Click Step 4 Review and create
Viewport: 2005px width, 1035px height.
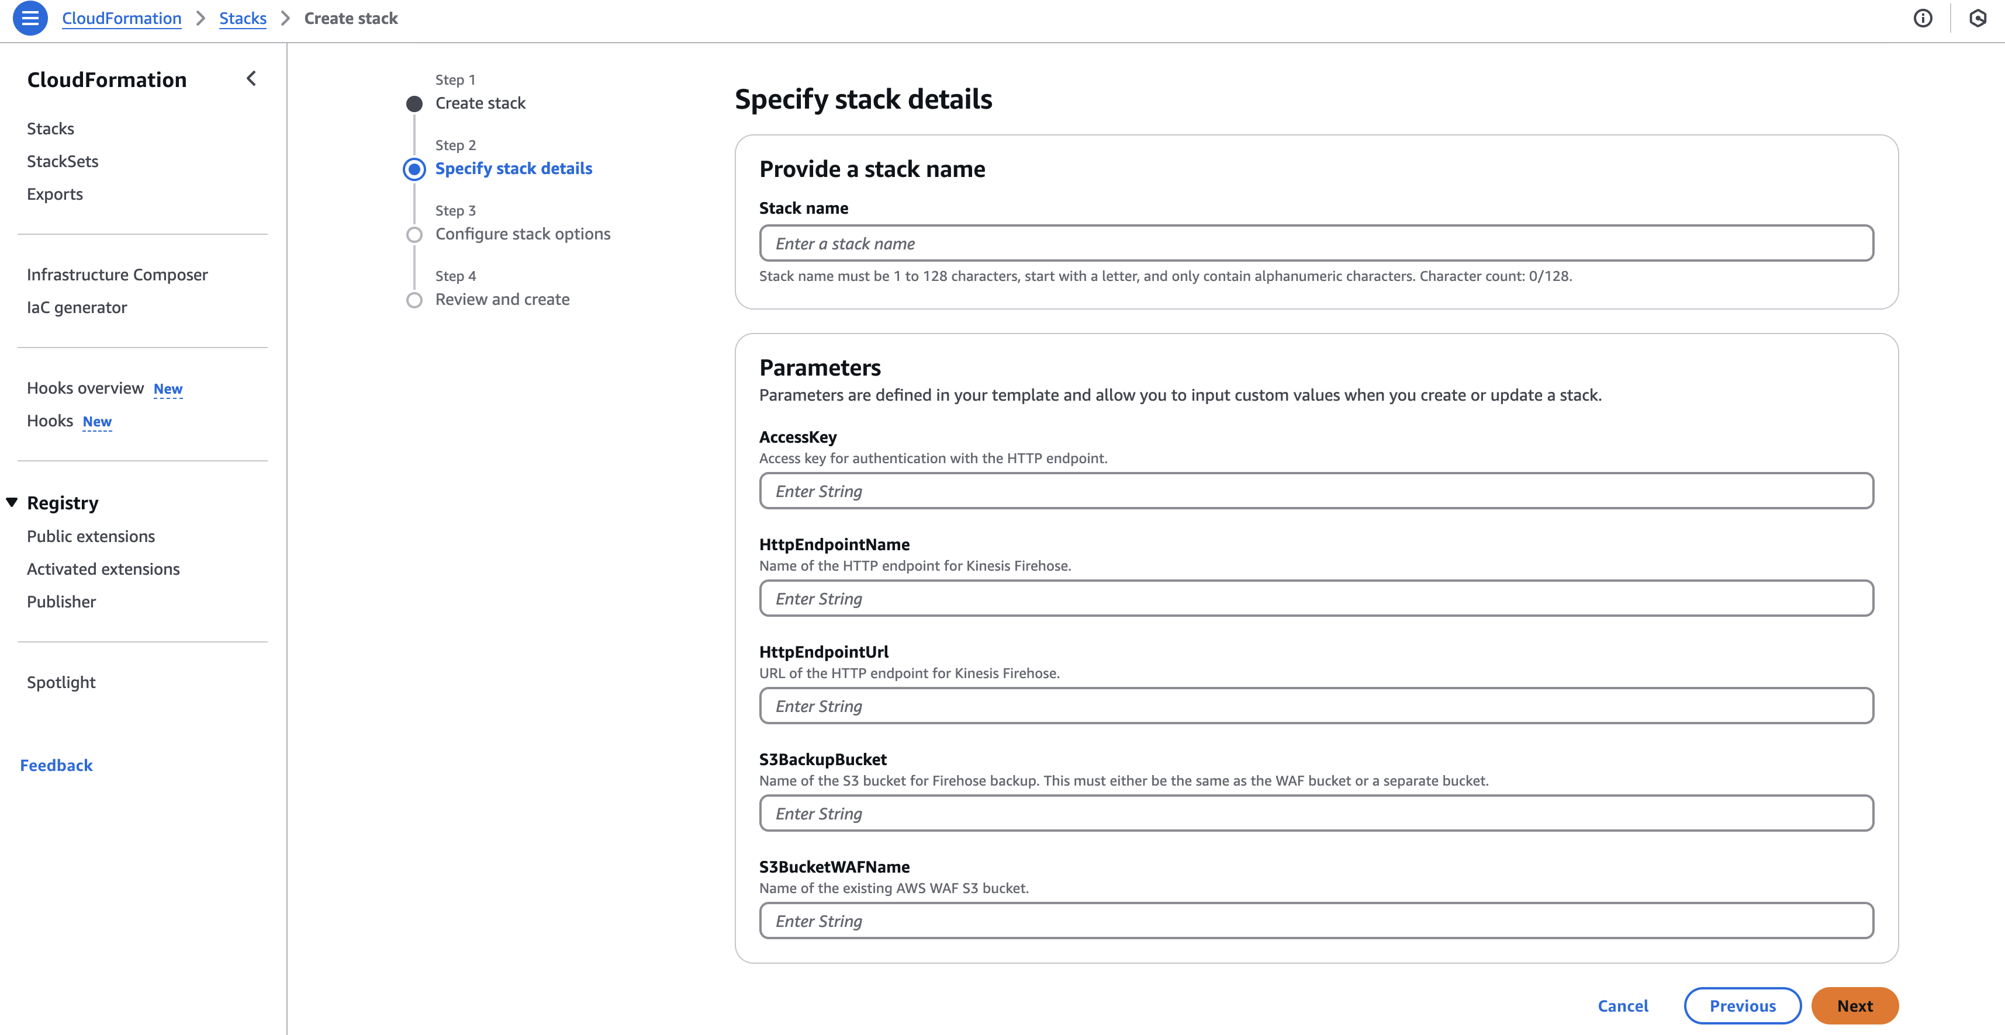[503, 298]
